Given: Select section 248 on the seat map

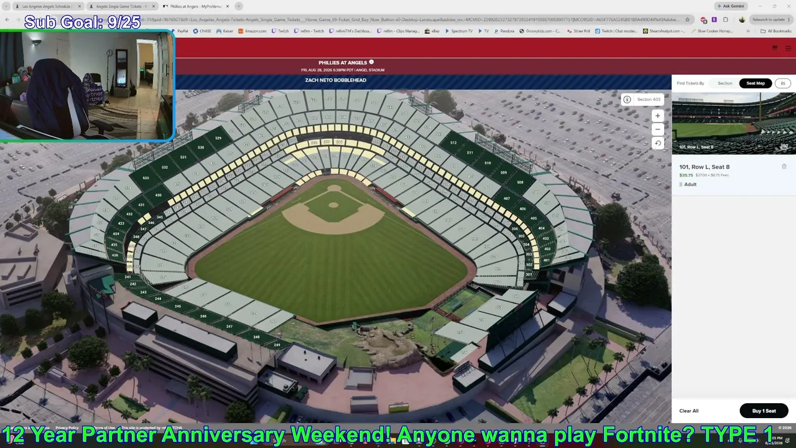Looking at the screenshot, I should pyautogui.click(x=256, y=337).
